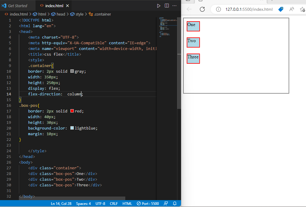Change indentation via Spaces: 4
This screenshot has height=207, width=306.
tap(83, 203)
